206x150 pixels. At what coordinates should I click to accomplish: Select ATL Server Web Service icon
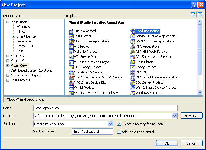click(133, 57)
